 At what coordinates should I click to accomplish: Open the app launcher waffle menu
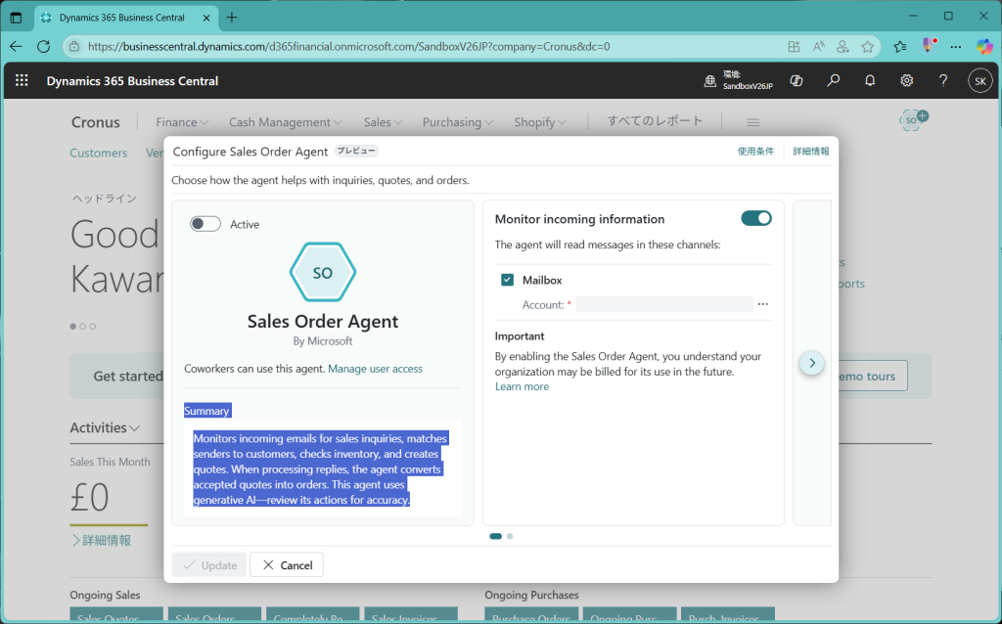pyautogui.click(x=22, y=80)
